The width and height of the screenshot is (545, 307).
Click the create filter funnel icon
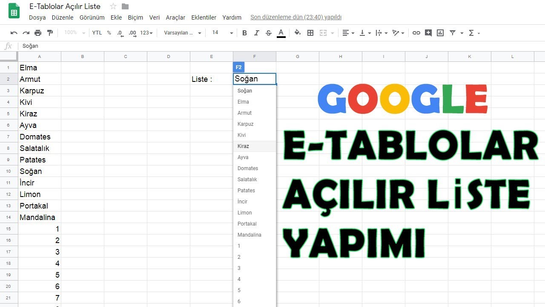point(453,33)
